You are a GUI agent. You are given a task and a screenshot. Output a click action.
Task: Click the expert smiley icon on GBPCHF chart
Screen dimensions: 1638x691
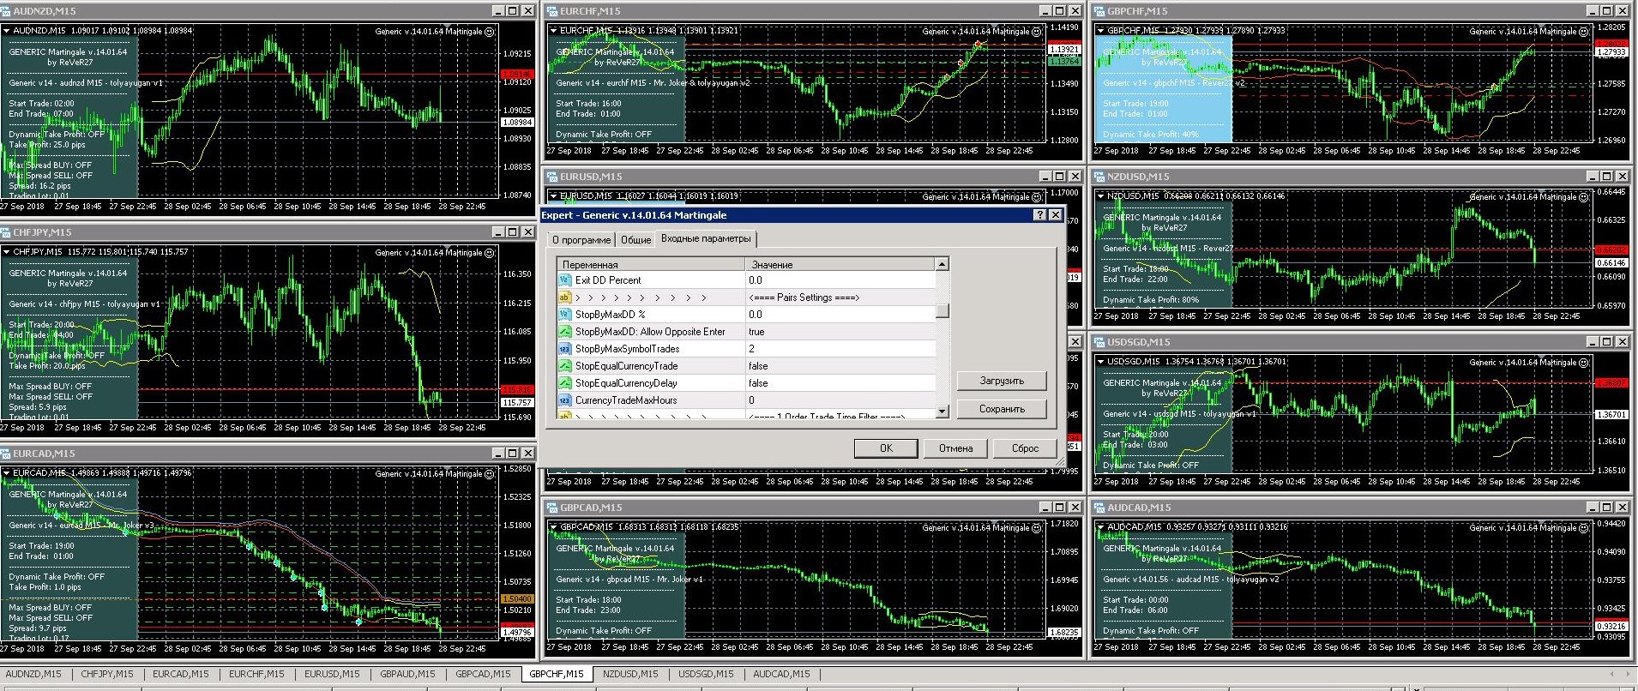pos(1584,32)
